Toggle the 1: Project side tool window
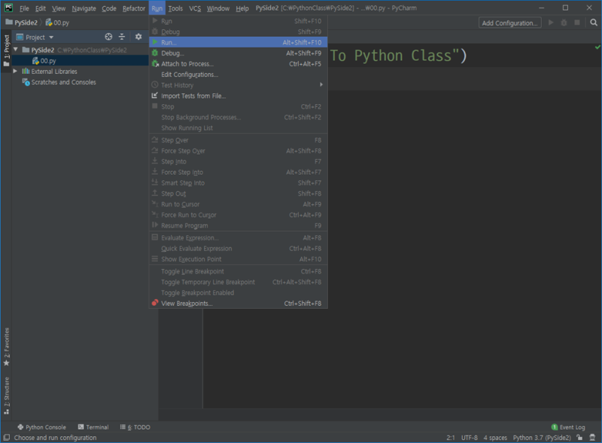602x443 pixels. (x=6, y=47)
